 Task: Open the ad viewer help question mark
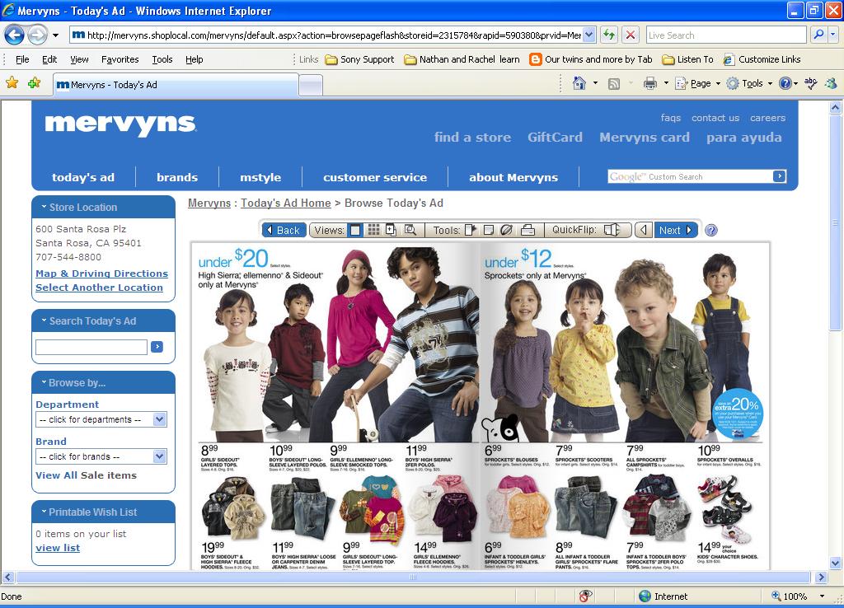coord(711,231)
